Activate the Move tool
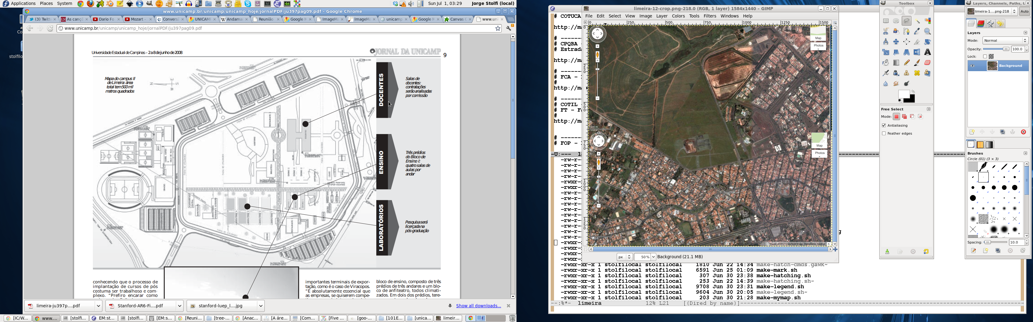This screenshot has width=1033, height=322. [x=896, y=42]
